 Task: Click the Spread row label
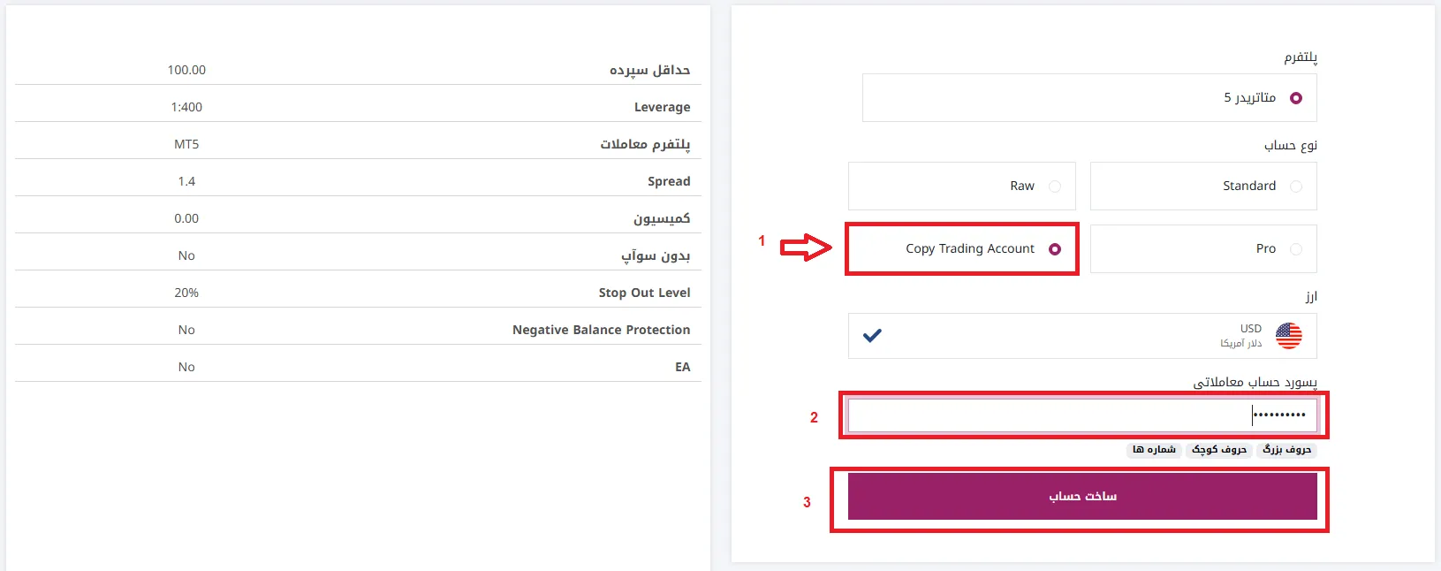[668, 181]
